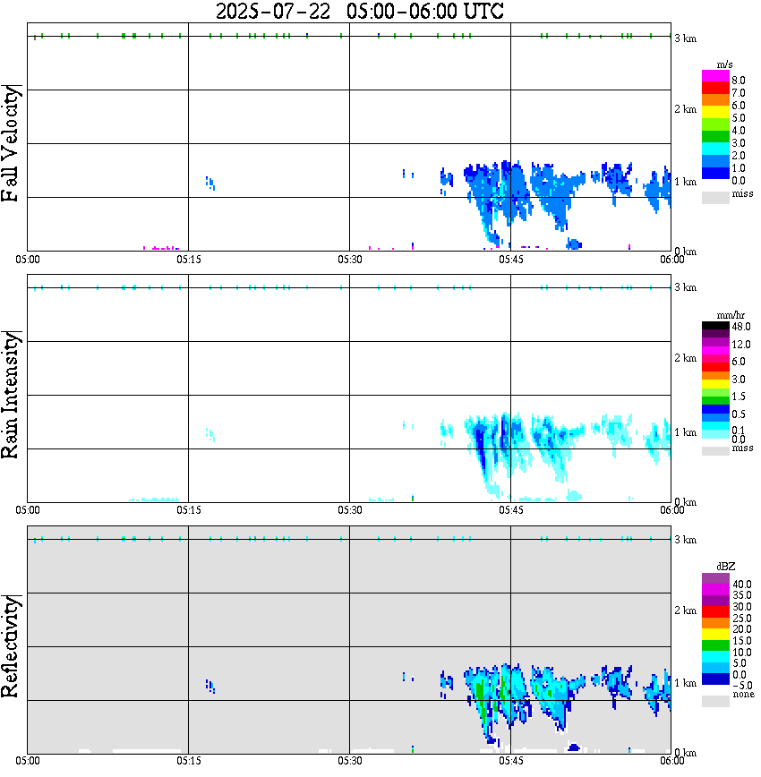
Task: Click the 05:15 time label under Rain Intensity panel
Action: pyautogui.click(x=189, y=510)
